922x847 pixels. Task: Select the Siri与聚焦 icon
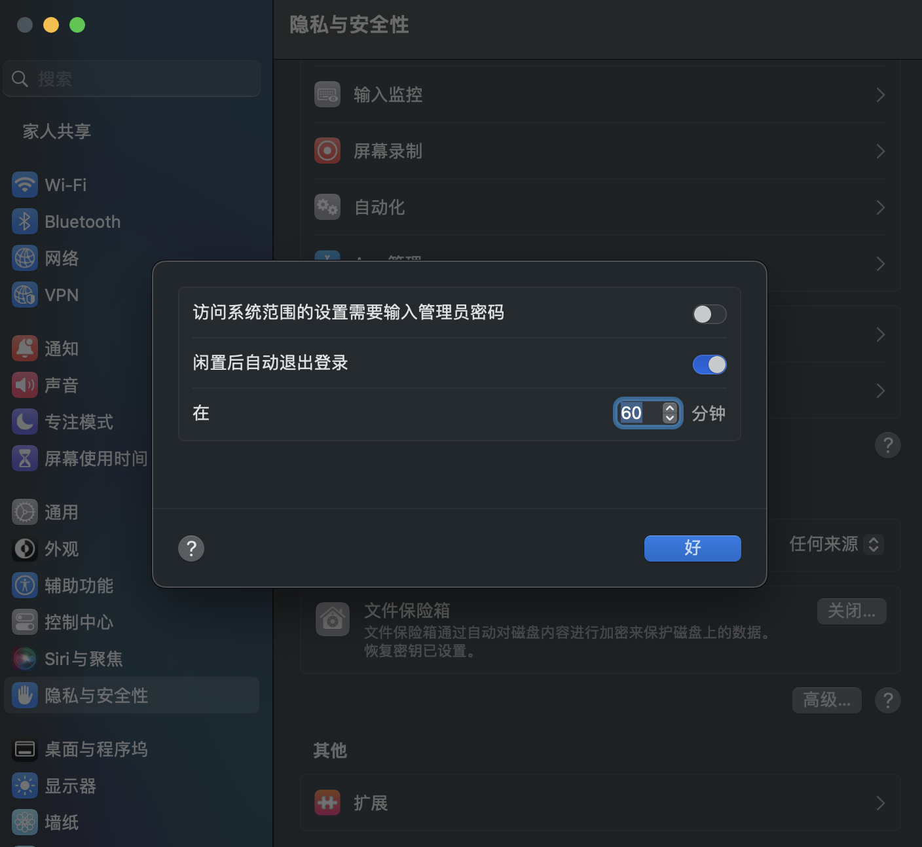coord(25,658)
